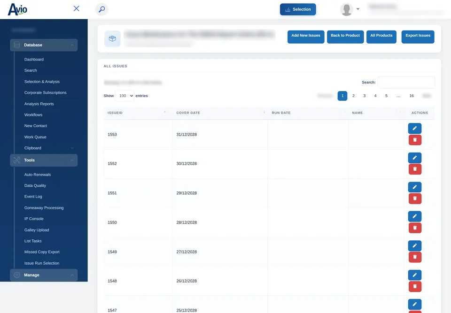Open Analysis Reports
The image size is (451, 313).
click(39, 104)
